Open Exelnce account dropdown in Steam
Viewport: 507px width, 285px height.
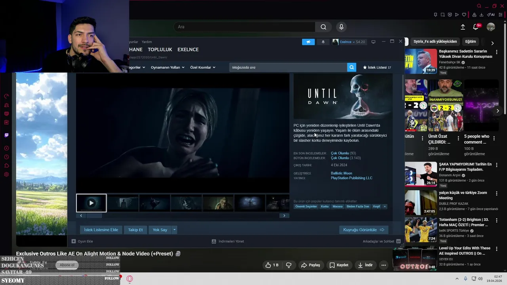[x=349, y=42]
